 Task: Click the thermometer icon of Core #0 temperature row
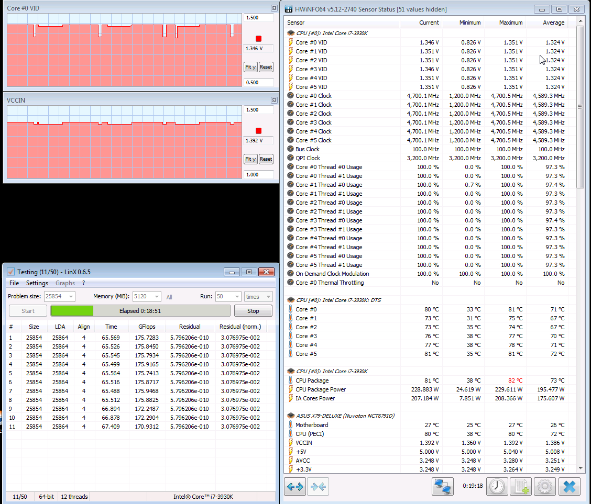coord(291,309)
